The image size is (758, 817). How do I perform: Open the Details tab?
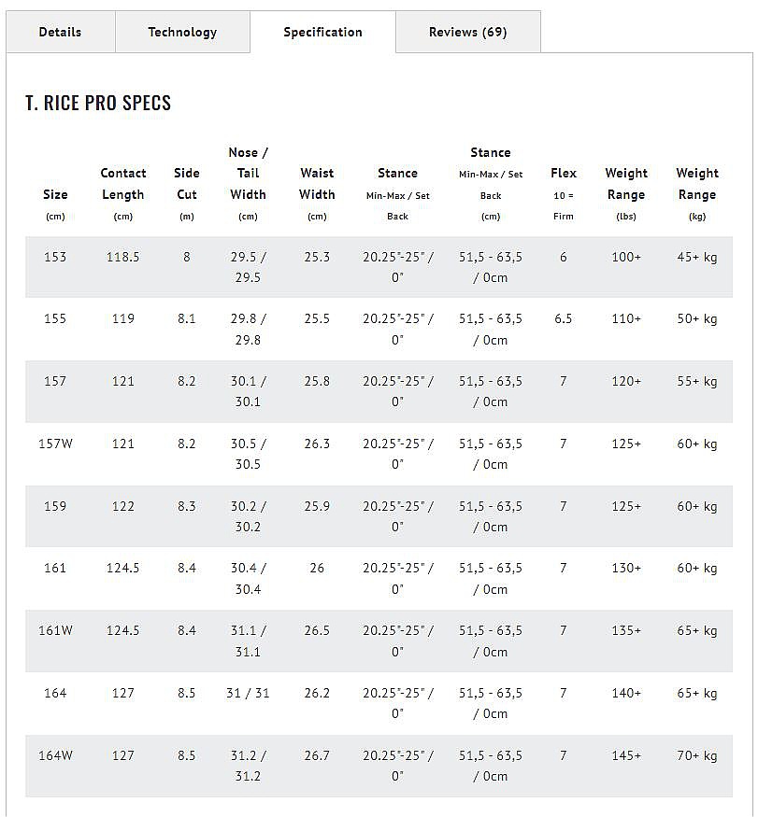click(x=60, y=32)
